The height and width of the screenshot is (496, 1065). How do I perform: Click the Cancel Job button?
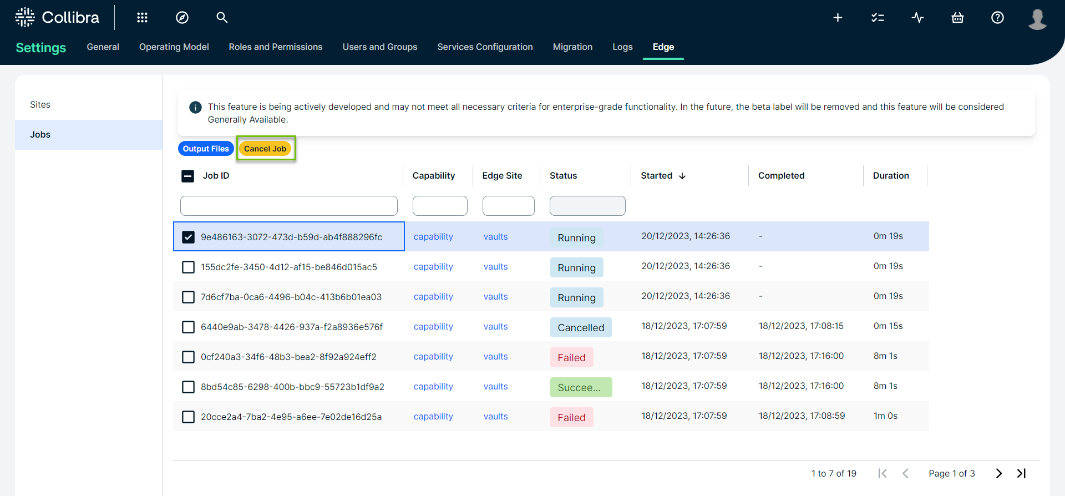point(265,149)
